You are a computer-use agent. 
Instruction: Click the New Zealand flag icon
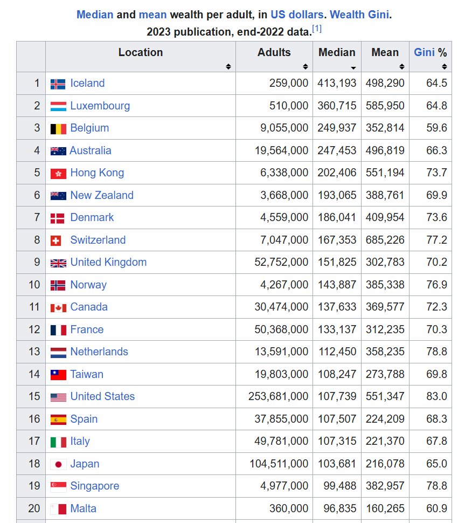58,196
